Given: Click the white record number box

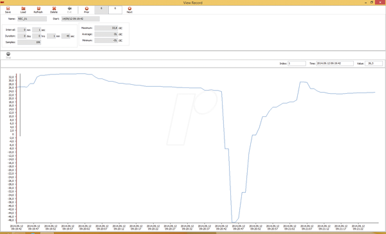Looking at the screenshot, I should tap(115, 10).
